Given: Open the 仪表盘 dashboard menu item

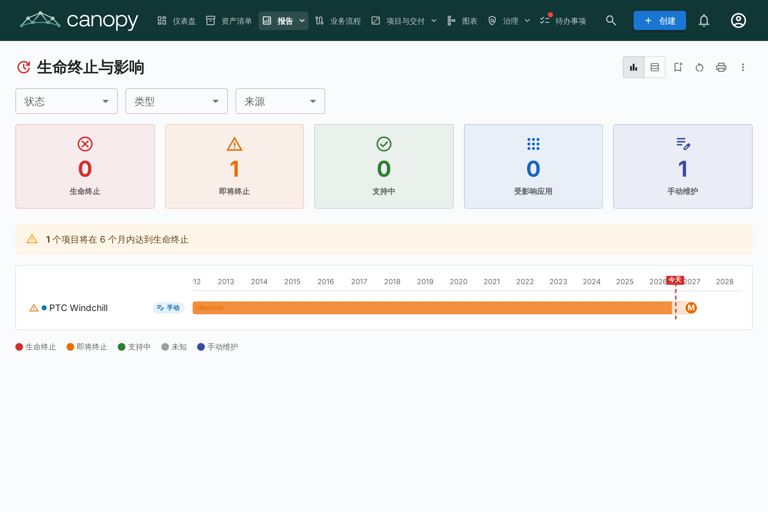Looking at the screenshot, I should (x=176, y=21).
